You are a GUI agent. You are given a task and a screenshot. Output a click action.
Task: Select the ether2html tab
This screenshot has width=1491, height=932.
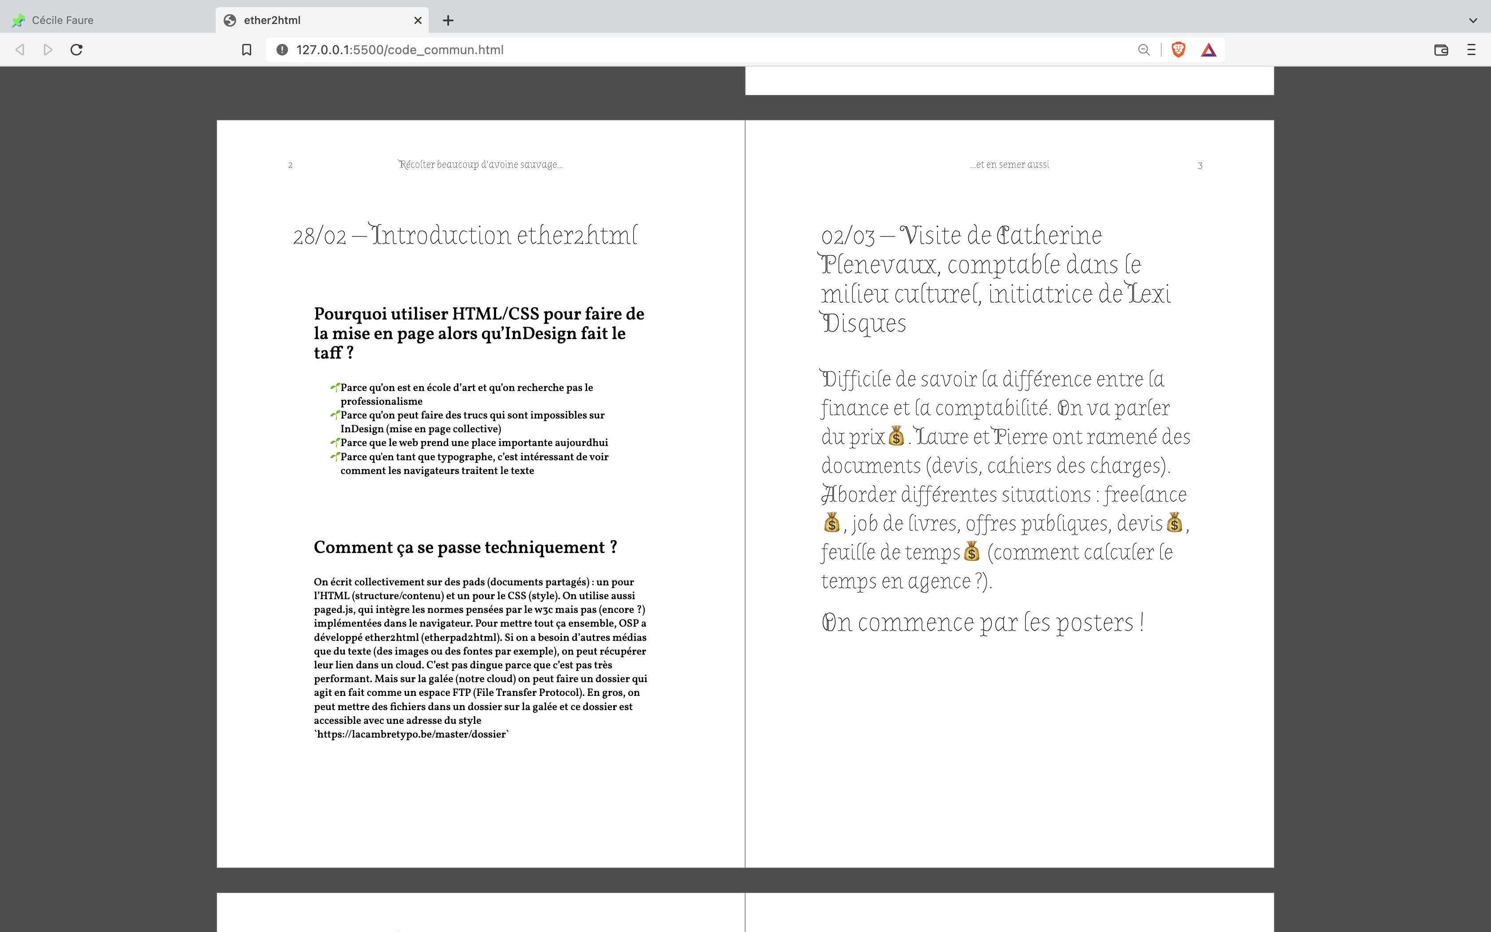pos(272,20)
